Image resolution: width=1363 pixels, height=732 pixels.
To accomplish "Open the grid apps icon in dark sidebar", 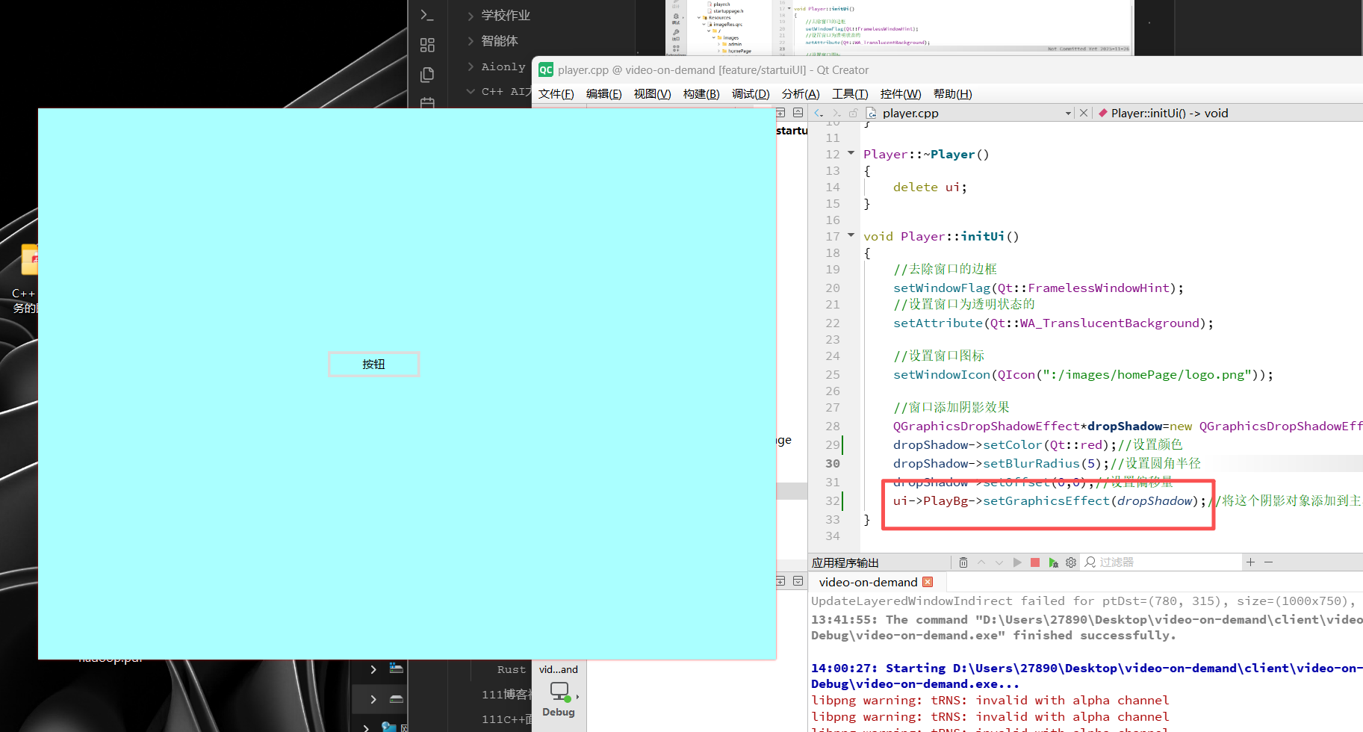I will 427,45.
